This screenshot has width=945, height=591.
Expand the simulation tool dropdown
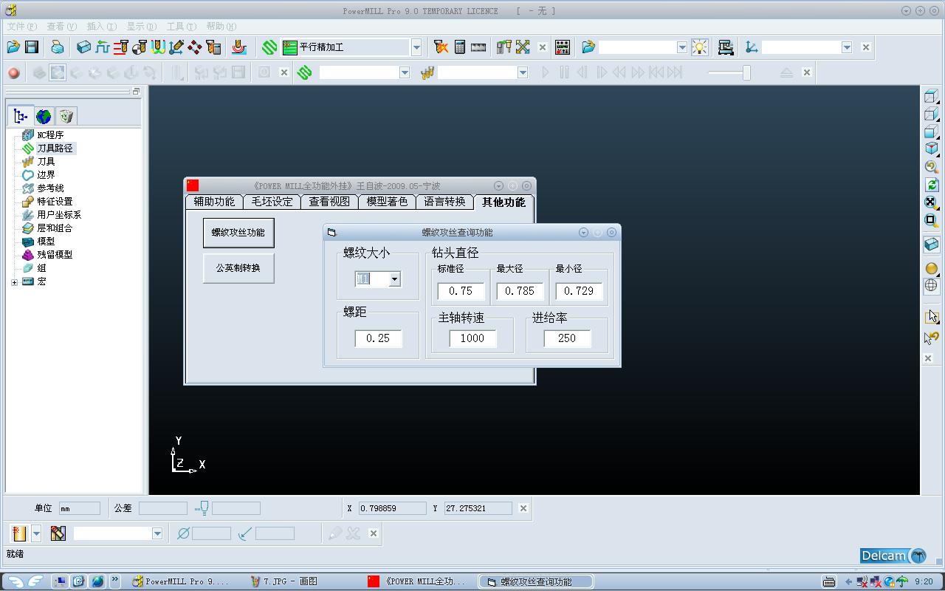tap(523, 72)
